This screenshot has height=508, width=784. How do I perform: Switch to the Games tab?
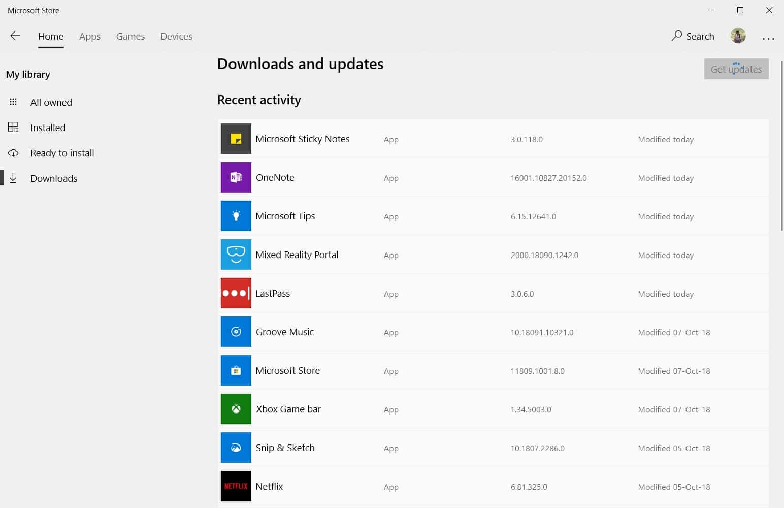[130, 36]
